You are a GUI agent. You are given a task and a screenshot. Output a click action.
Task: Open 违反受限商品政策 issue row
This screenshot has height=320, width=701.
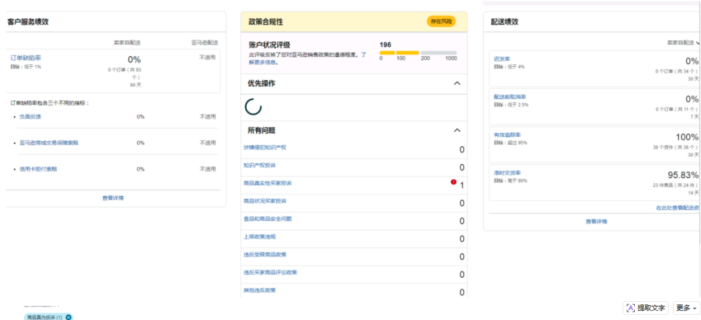click(x=354, y=257)
